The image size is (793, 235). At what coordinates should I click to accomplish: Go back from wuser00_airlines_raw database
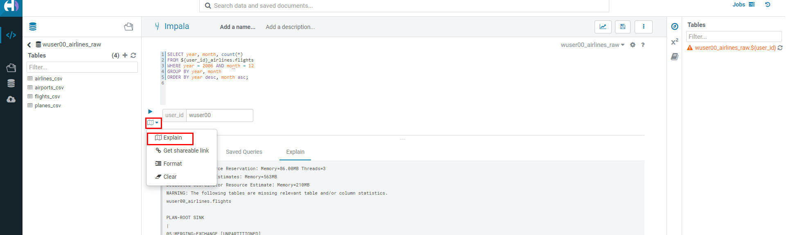(x=29, y=45)
